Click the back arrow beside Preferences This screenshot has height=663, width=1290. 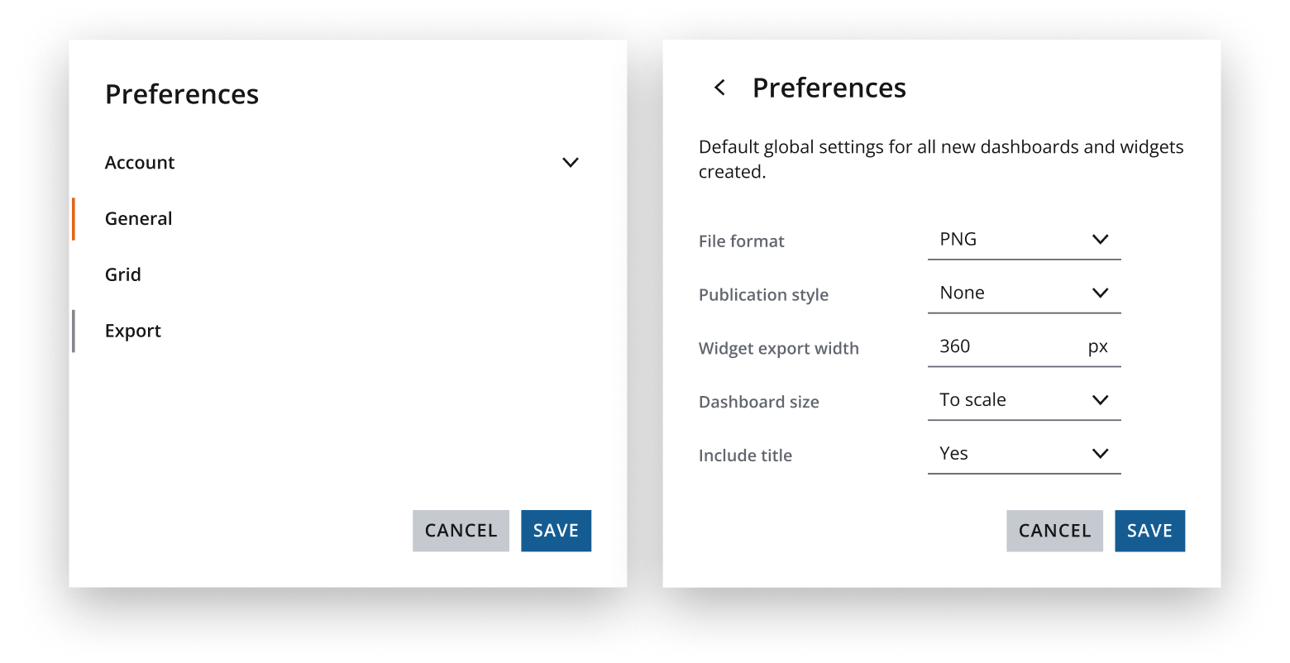pyautogui.click(x=720, y=88)
